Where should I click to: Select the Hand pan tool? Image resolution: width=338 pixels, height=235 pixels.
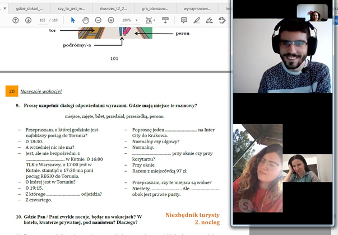coord(85,20)
